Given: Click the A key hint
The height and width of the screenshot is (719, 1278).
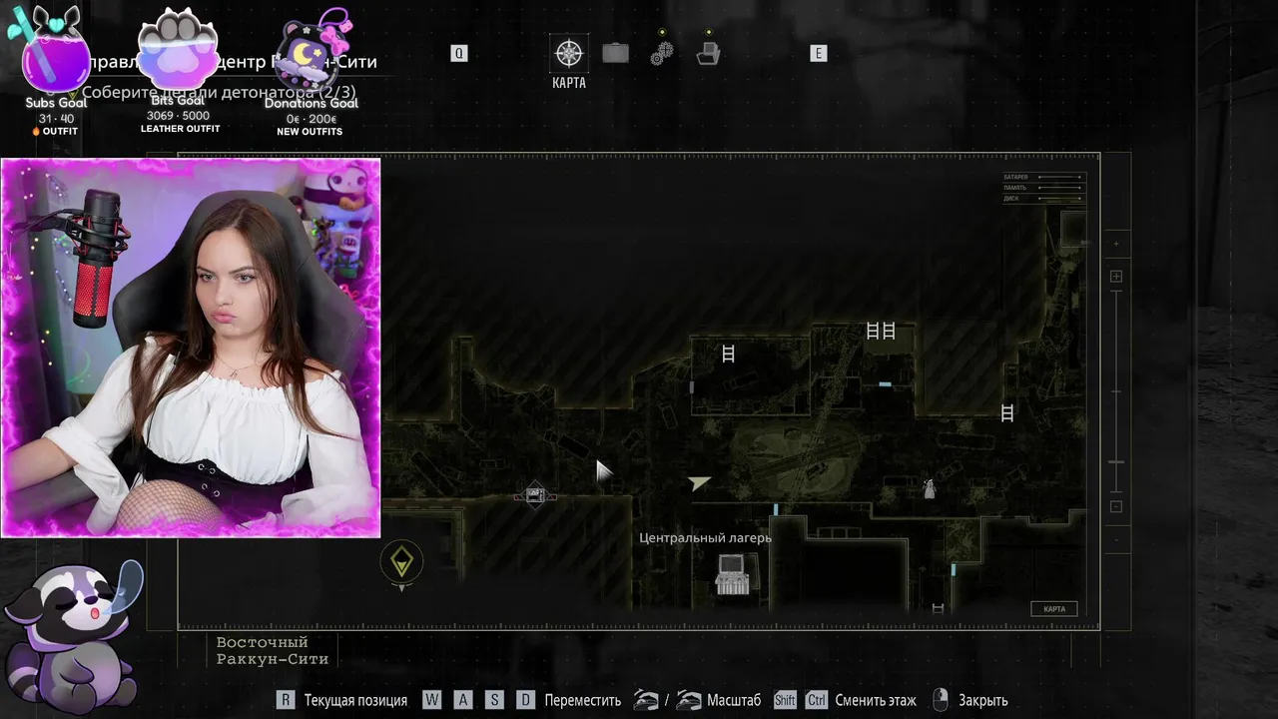Looking at the screenshot, I should point(462,700).
